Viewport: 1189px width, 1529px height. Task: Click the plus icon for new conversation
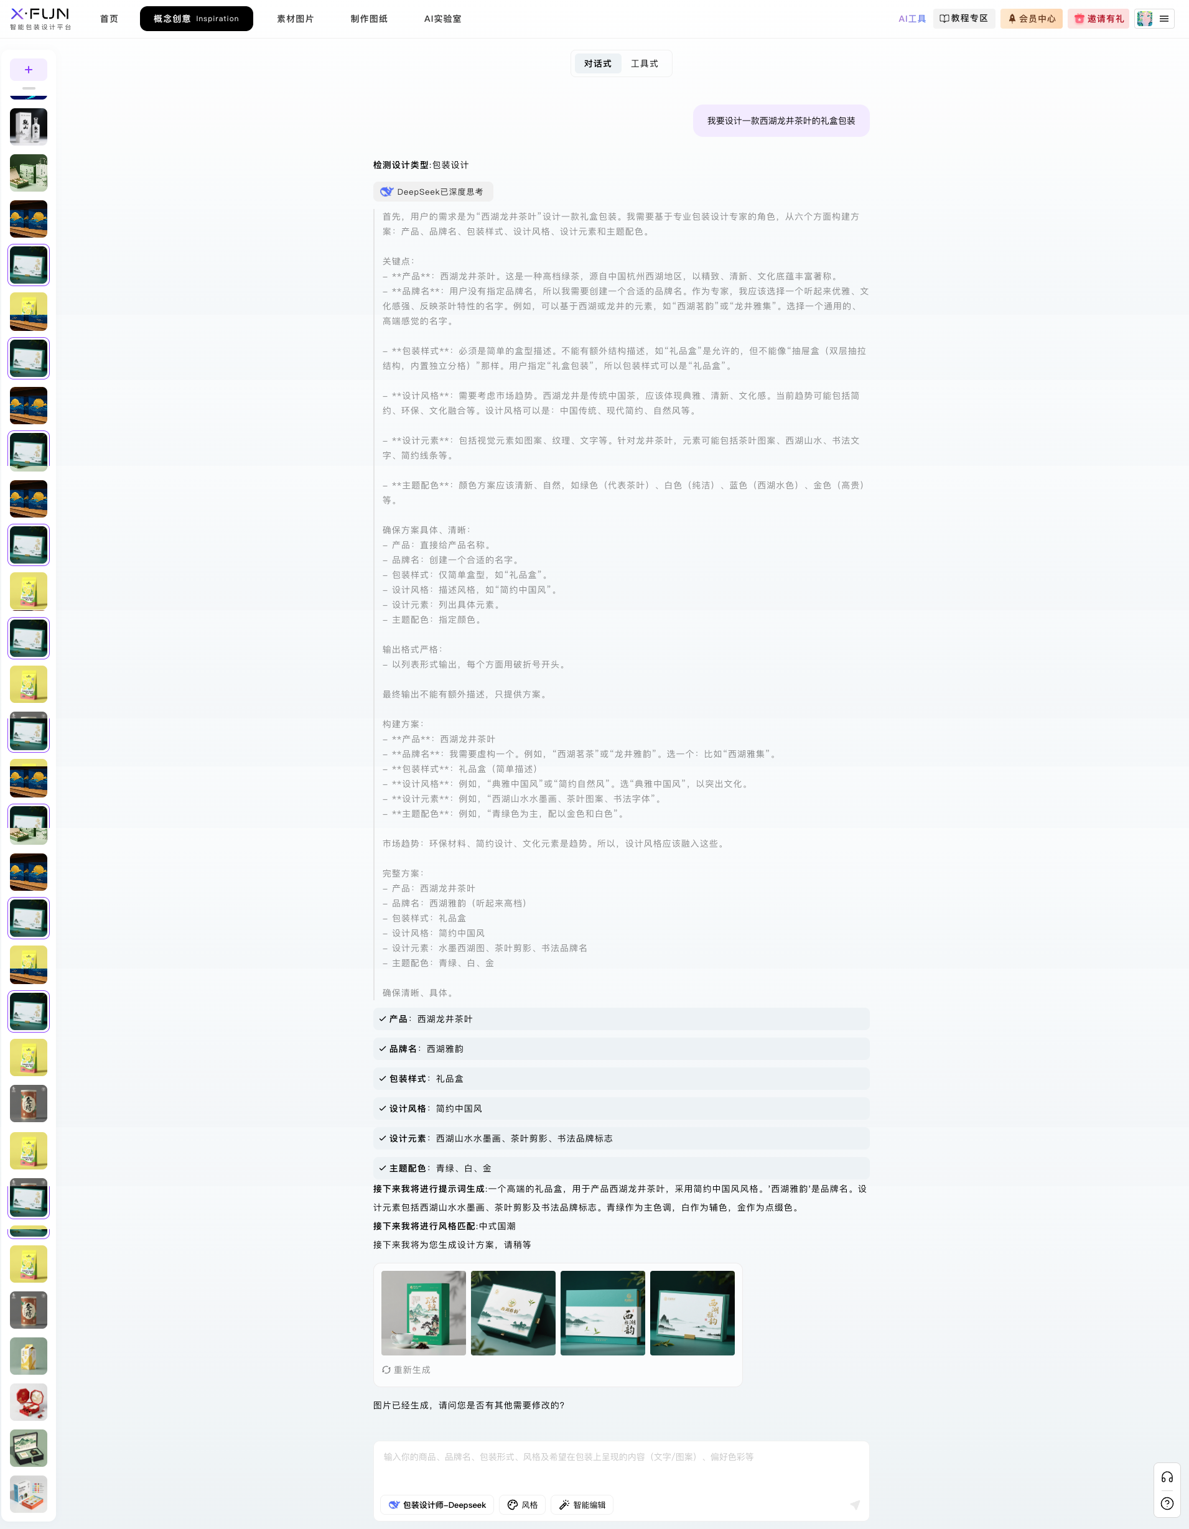29,70
